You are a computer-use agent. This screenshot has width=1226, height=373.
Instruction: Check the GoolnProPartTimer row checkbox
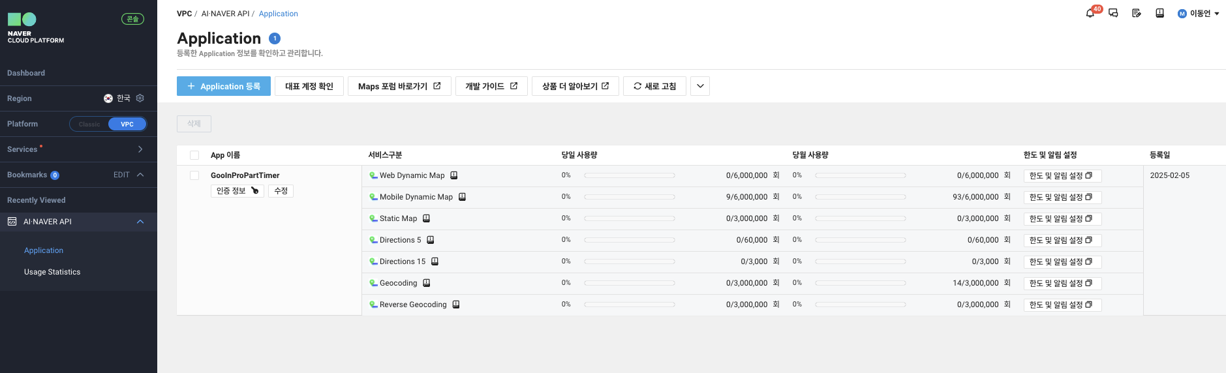click(194, 175)
